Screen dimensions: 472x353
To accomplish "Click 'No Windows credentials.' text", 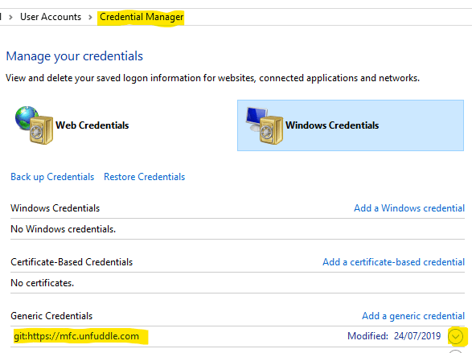I will point(64,229).
